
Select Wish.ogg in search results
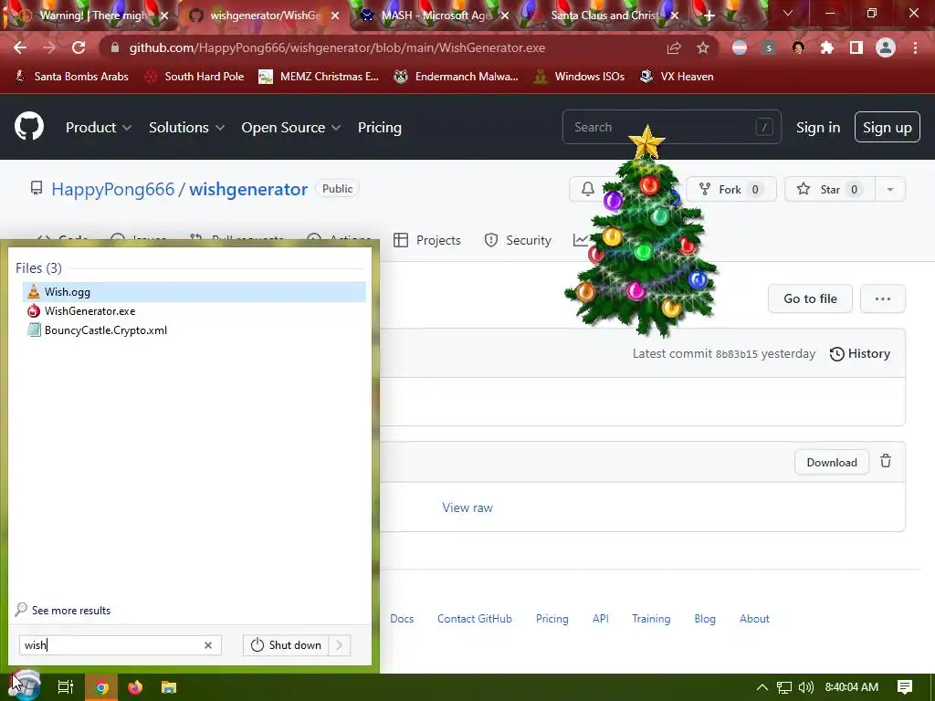point(194,291)
